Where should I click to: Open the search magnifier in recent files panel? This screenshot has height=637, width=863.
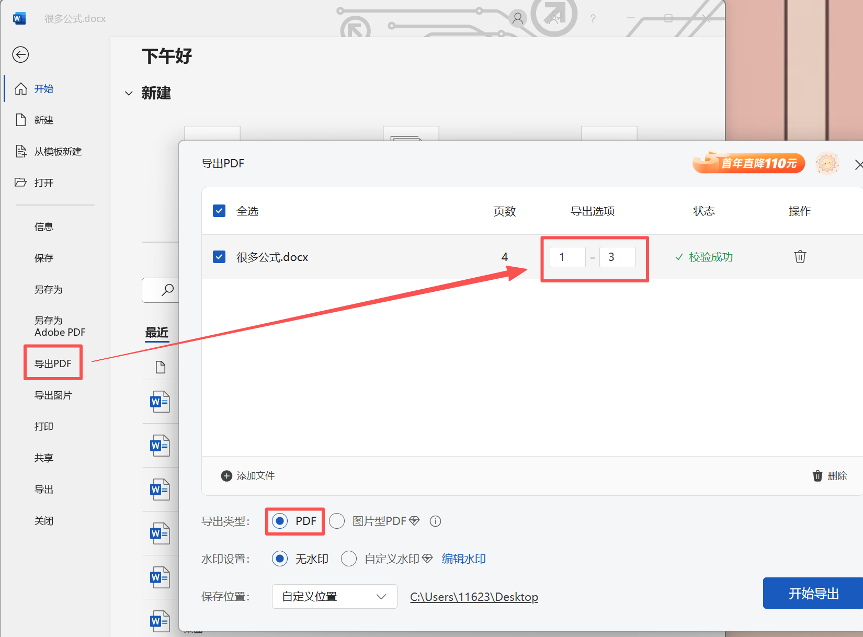167,290
